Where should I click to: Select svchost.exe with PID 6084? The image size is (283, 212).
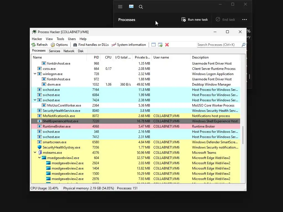tap(136, 95)
